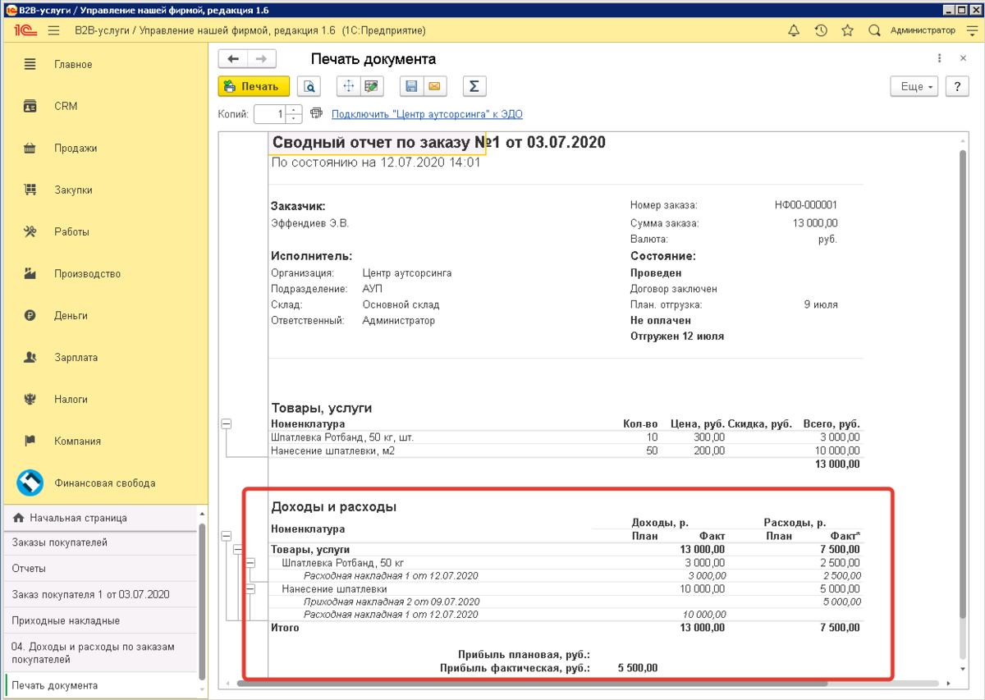Click the Закупки cart icon

pos(30,190)
